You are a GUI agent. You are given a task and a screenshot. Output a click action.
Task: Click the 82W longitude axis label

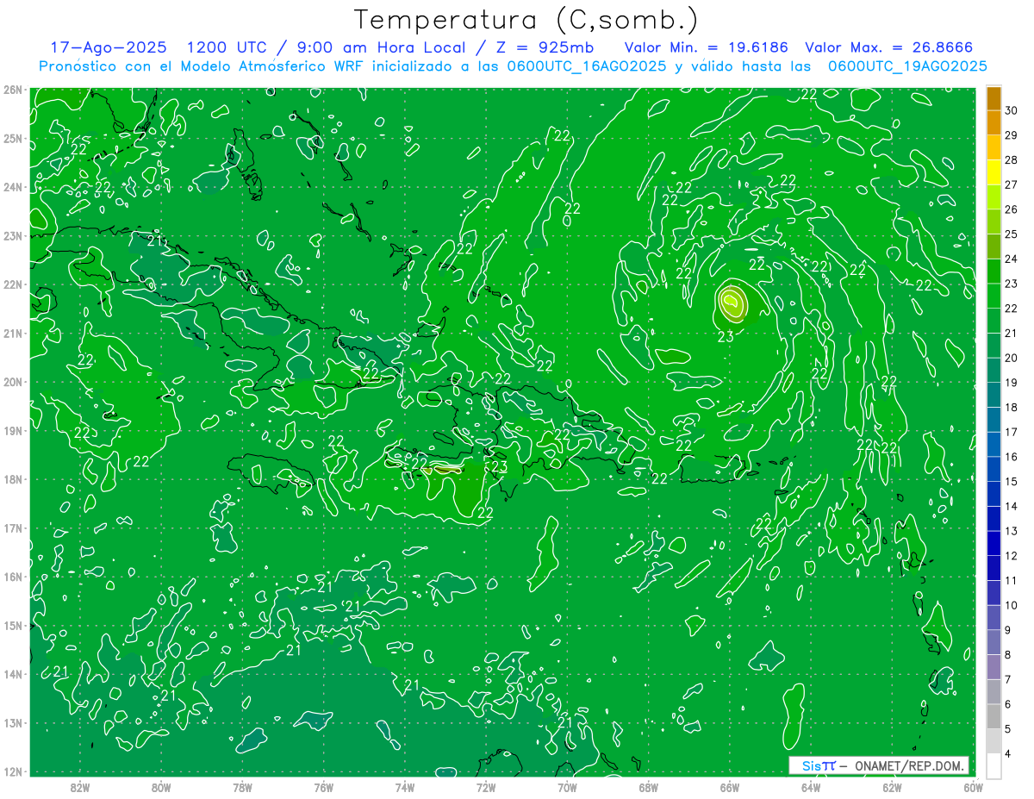(79, 786)
